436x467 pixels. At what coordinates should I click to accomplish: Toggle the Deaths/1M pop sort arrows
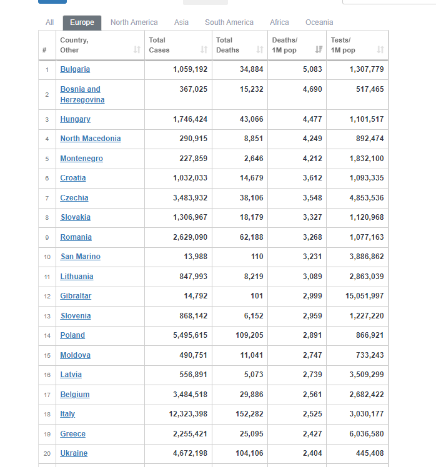pos(318,50)
